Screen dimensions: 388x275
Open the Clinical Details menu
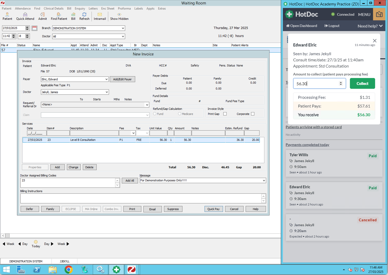[x=54, y=8]
